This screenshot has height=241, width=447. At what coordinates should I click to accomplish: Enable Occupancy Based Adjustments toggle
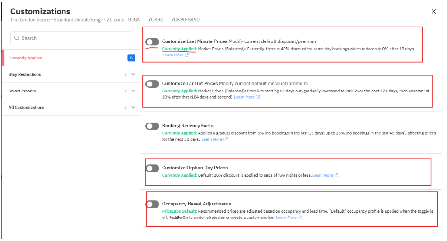point(152,204)
